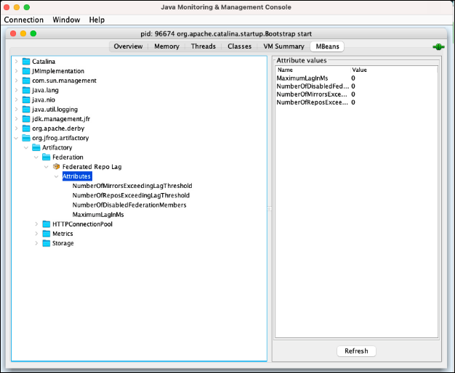Viewport: 455px width, 373px height.
Task: Expand the HTTPConnectionPool node
Action: [x=36, y=224]
